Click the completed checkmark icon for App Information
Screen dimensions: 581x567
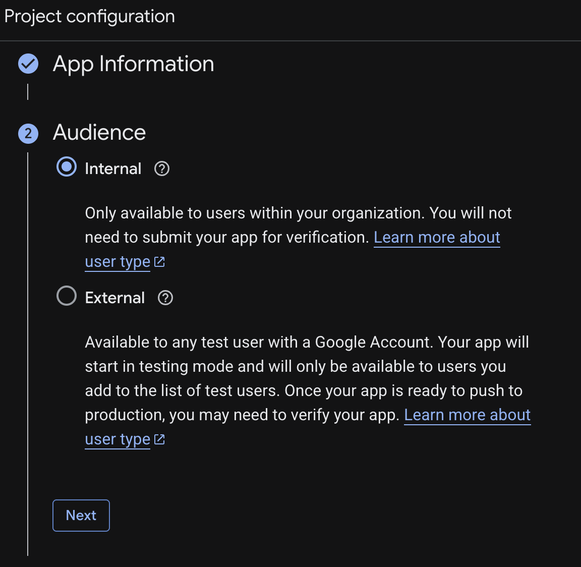click(x=28, y=64)
